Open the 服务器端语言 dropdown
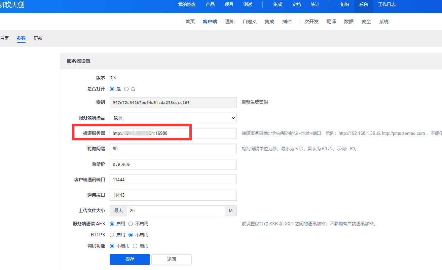This screenshot has width=442, height=270. coord(173,118)
